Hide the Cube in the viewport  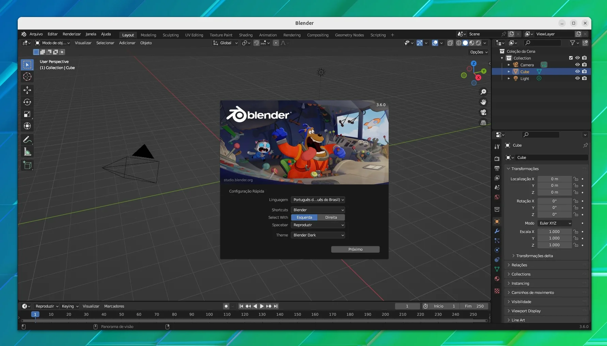point(577,71)
